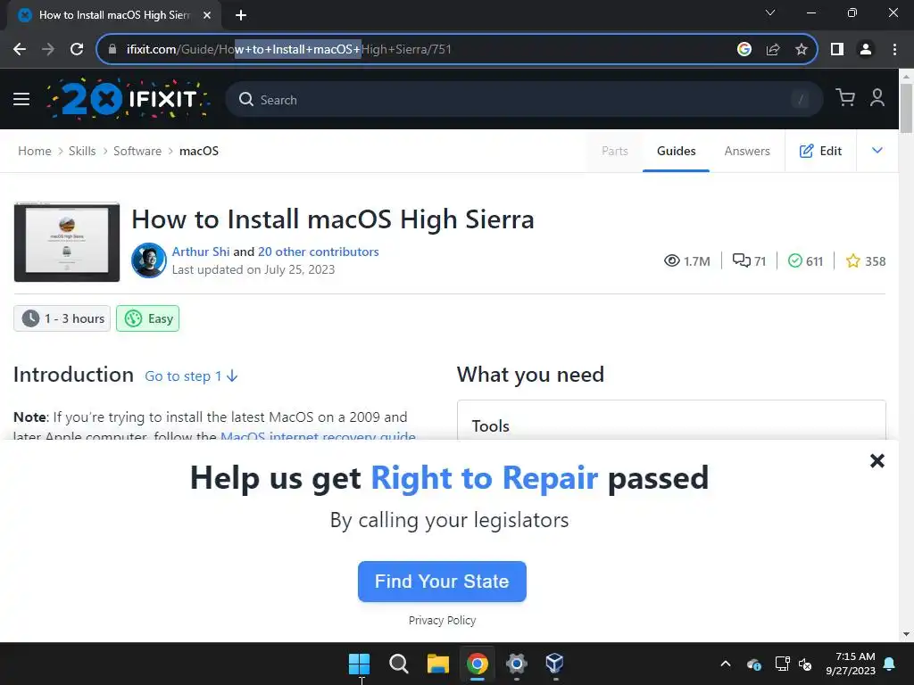914x685 pixels.
Task: Click Arthur Shi's avatar picture
Action: pyautogui.click(x=149, y=260)
